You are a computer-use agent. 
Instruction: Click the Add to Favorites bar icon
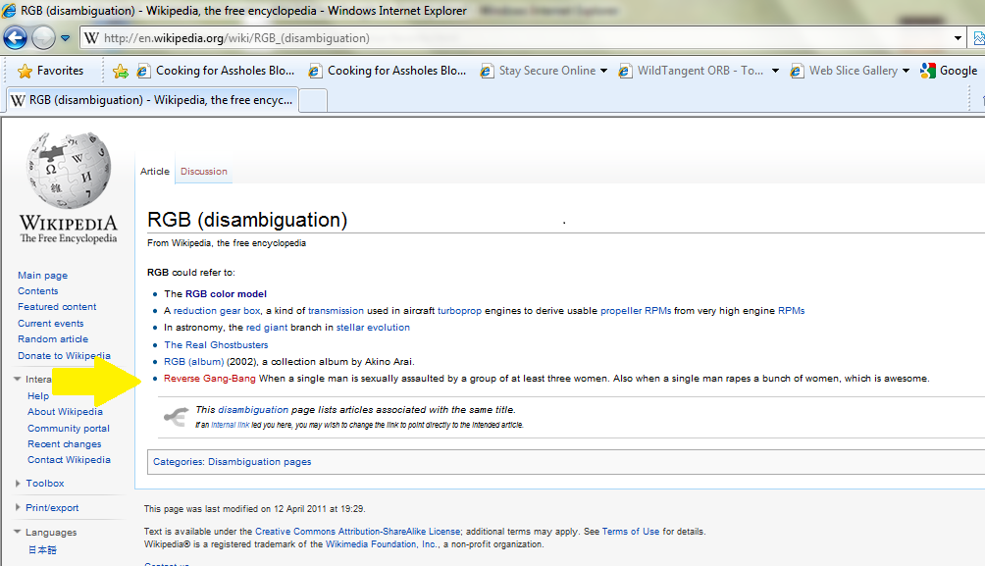(x=120, y=71)
